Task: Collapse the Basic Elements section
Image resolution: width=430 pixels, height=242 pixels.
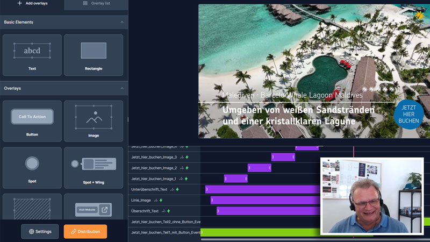Action: click(x=122, y=22)
